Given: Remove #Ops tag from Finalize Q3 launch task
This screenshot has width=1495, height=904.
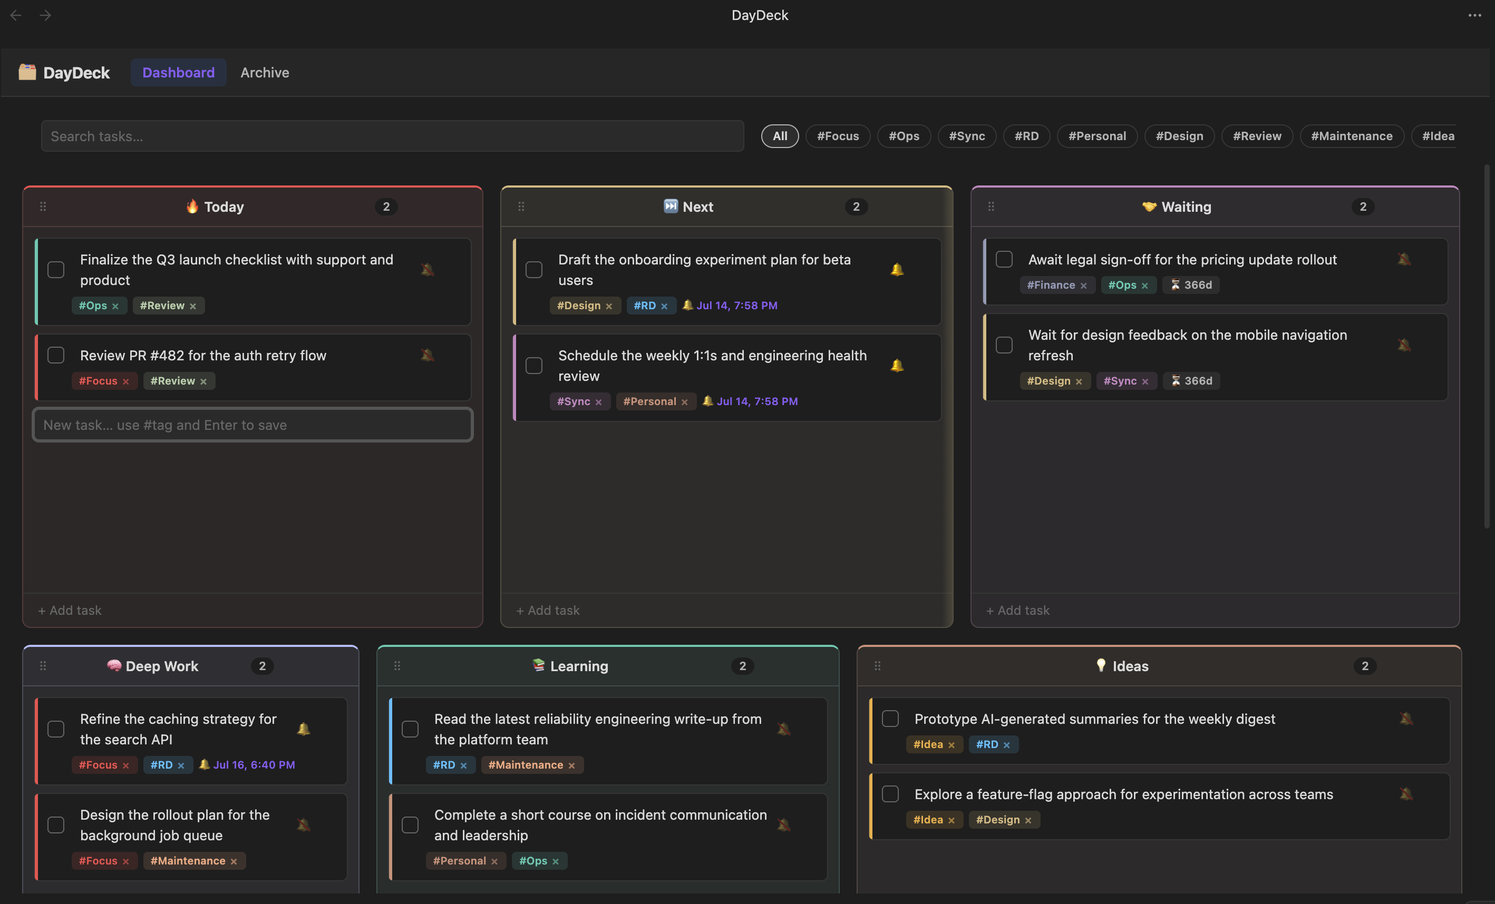Looking at the screenshot, I should [115, 306].
